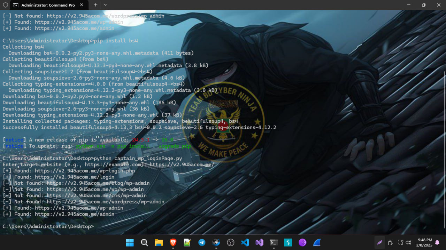The width and height of the screenshot is (446, 250).
Task: Open the Windows Start menu
Action: click(x=130, y=242)
